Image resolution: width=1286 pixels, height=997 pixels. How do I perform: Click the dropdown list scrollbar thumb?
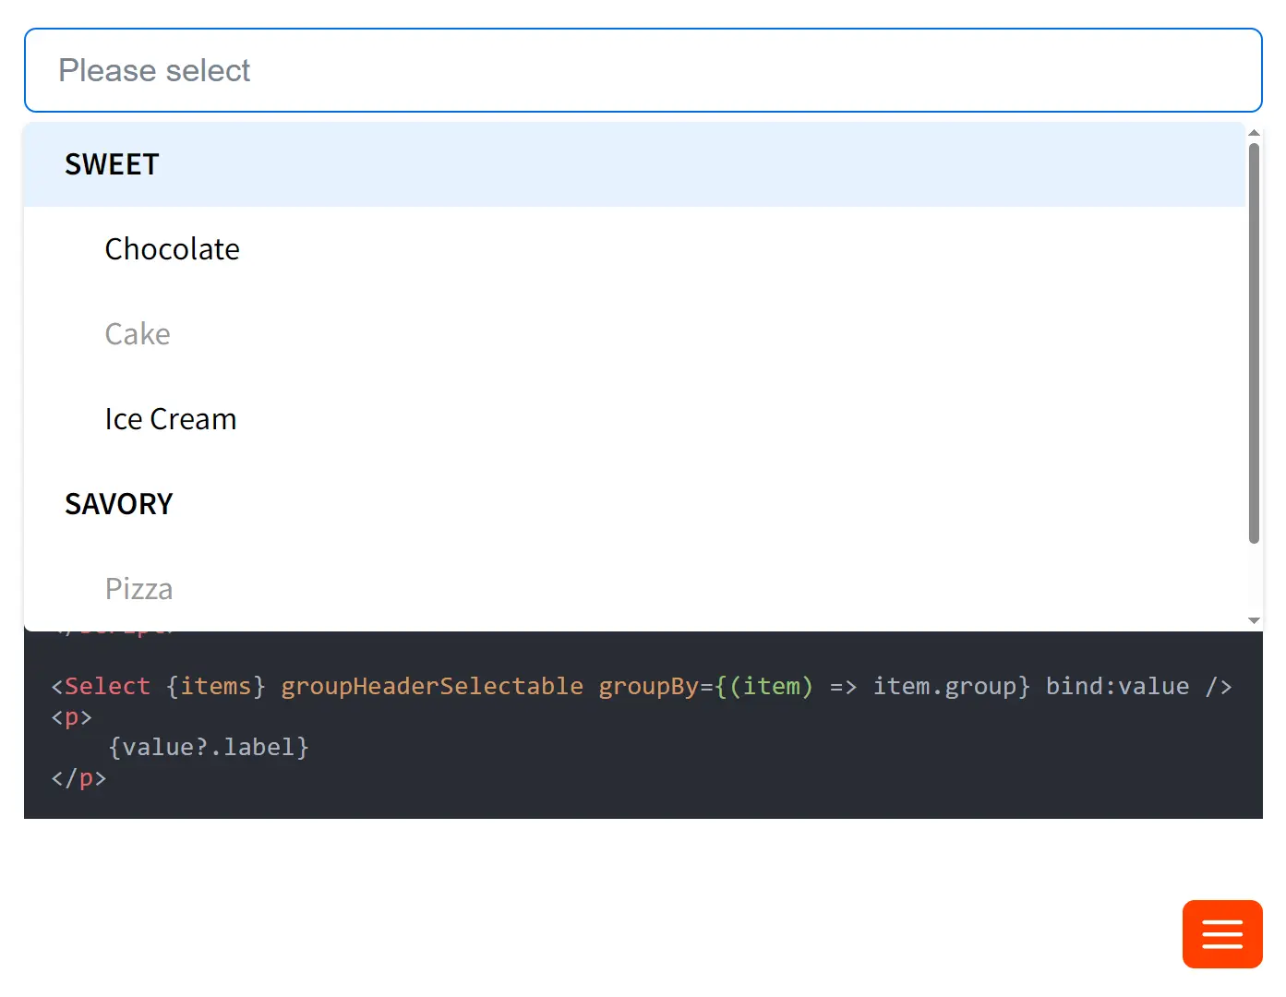click(1254, 343)
